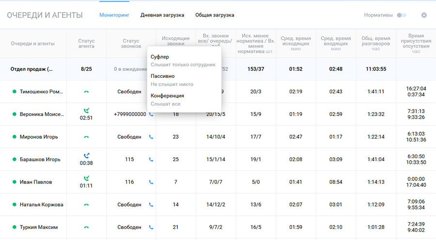Viewport: 436px width, 240px height.
Task: Click green online dot for Барашков Игорь
Action: click(15, 160)
